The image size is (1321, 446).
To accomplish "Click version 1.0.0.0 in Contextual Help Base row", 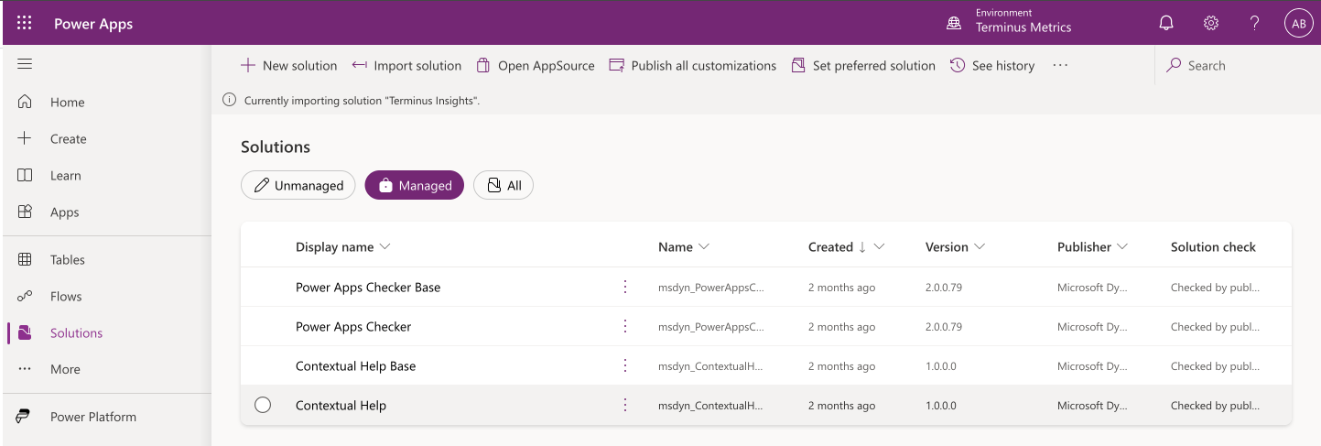I will 941,366.
